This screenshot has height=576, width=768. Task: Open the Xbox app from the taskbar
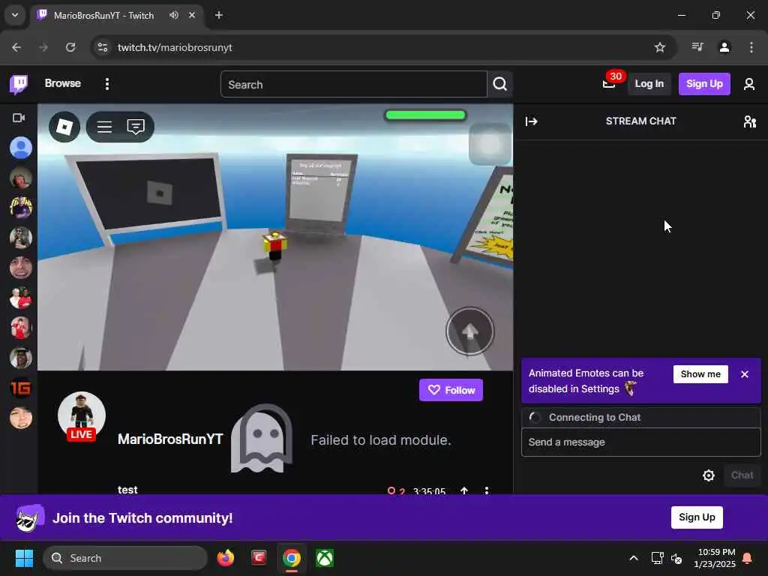(325, 558)
